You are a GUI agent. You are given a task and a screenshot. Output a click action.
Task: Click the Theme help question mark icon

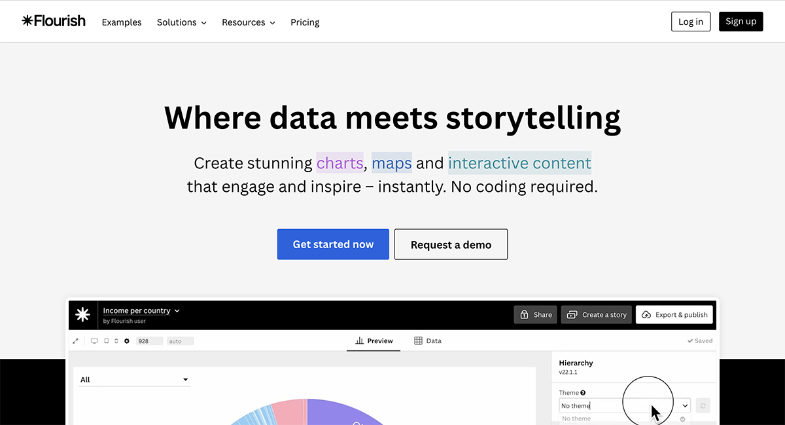(583, 393)
